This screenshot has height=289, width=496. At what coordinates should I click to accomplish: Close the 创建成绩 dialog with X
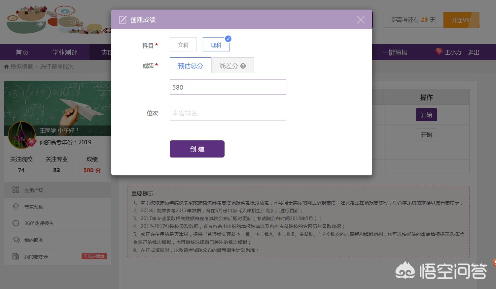361,20
